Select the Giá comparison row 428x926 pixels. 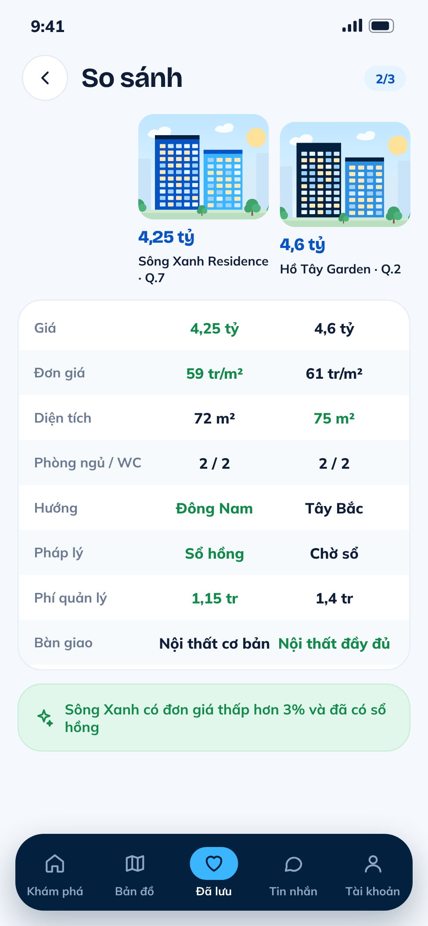214,328
